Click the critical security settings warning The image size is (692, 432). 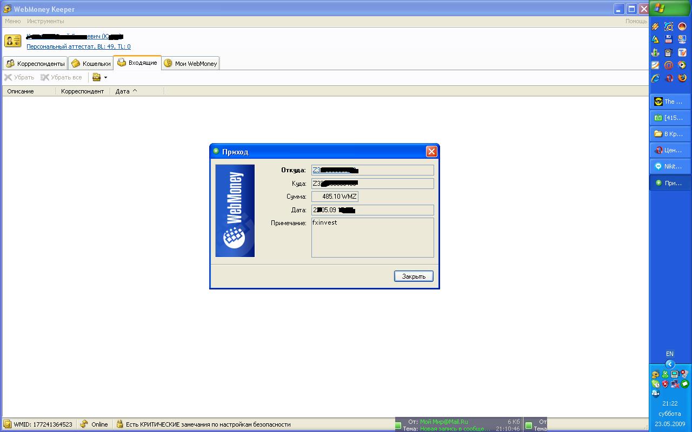click(x=208, y=424)
